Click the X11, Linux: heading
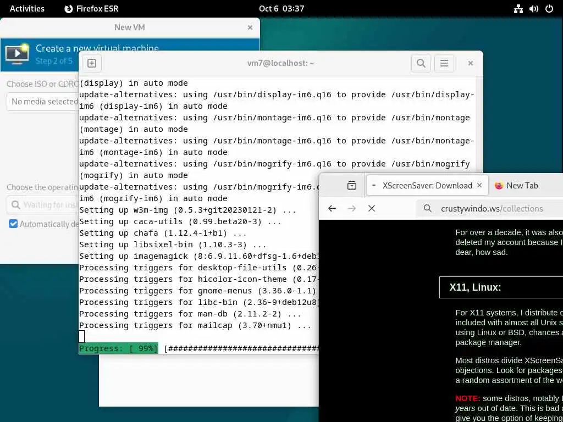563x422 pixels. pos(475,287)
